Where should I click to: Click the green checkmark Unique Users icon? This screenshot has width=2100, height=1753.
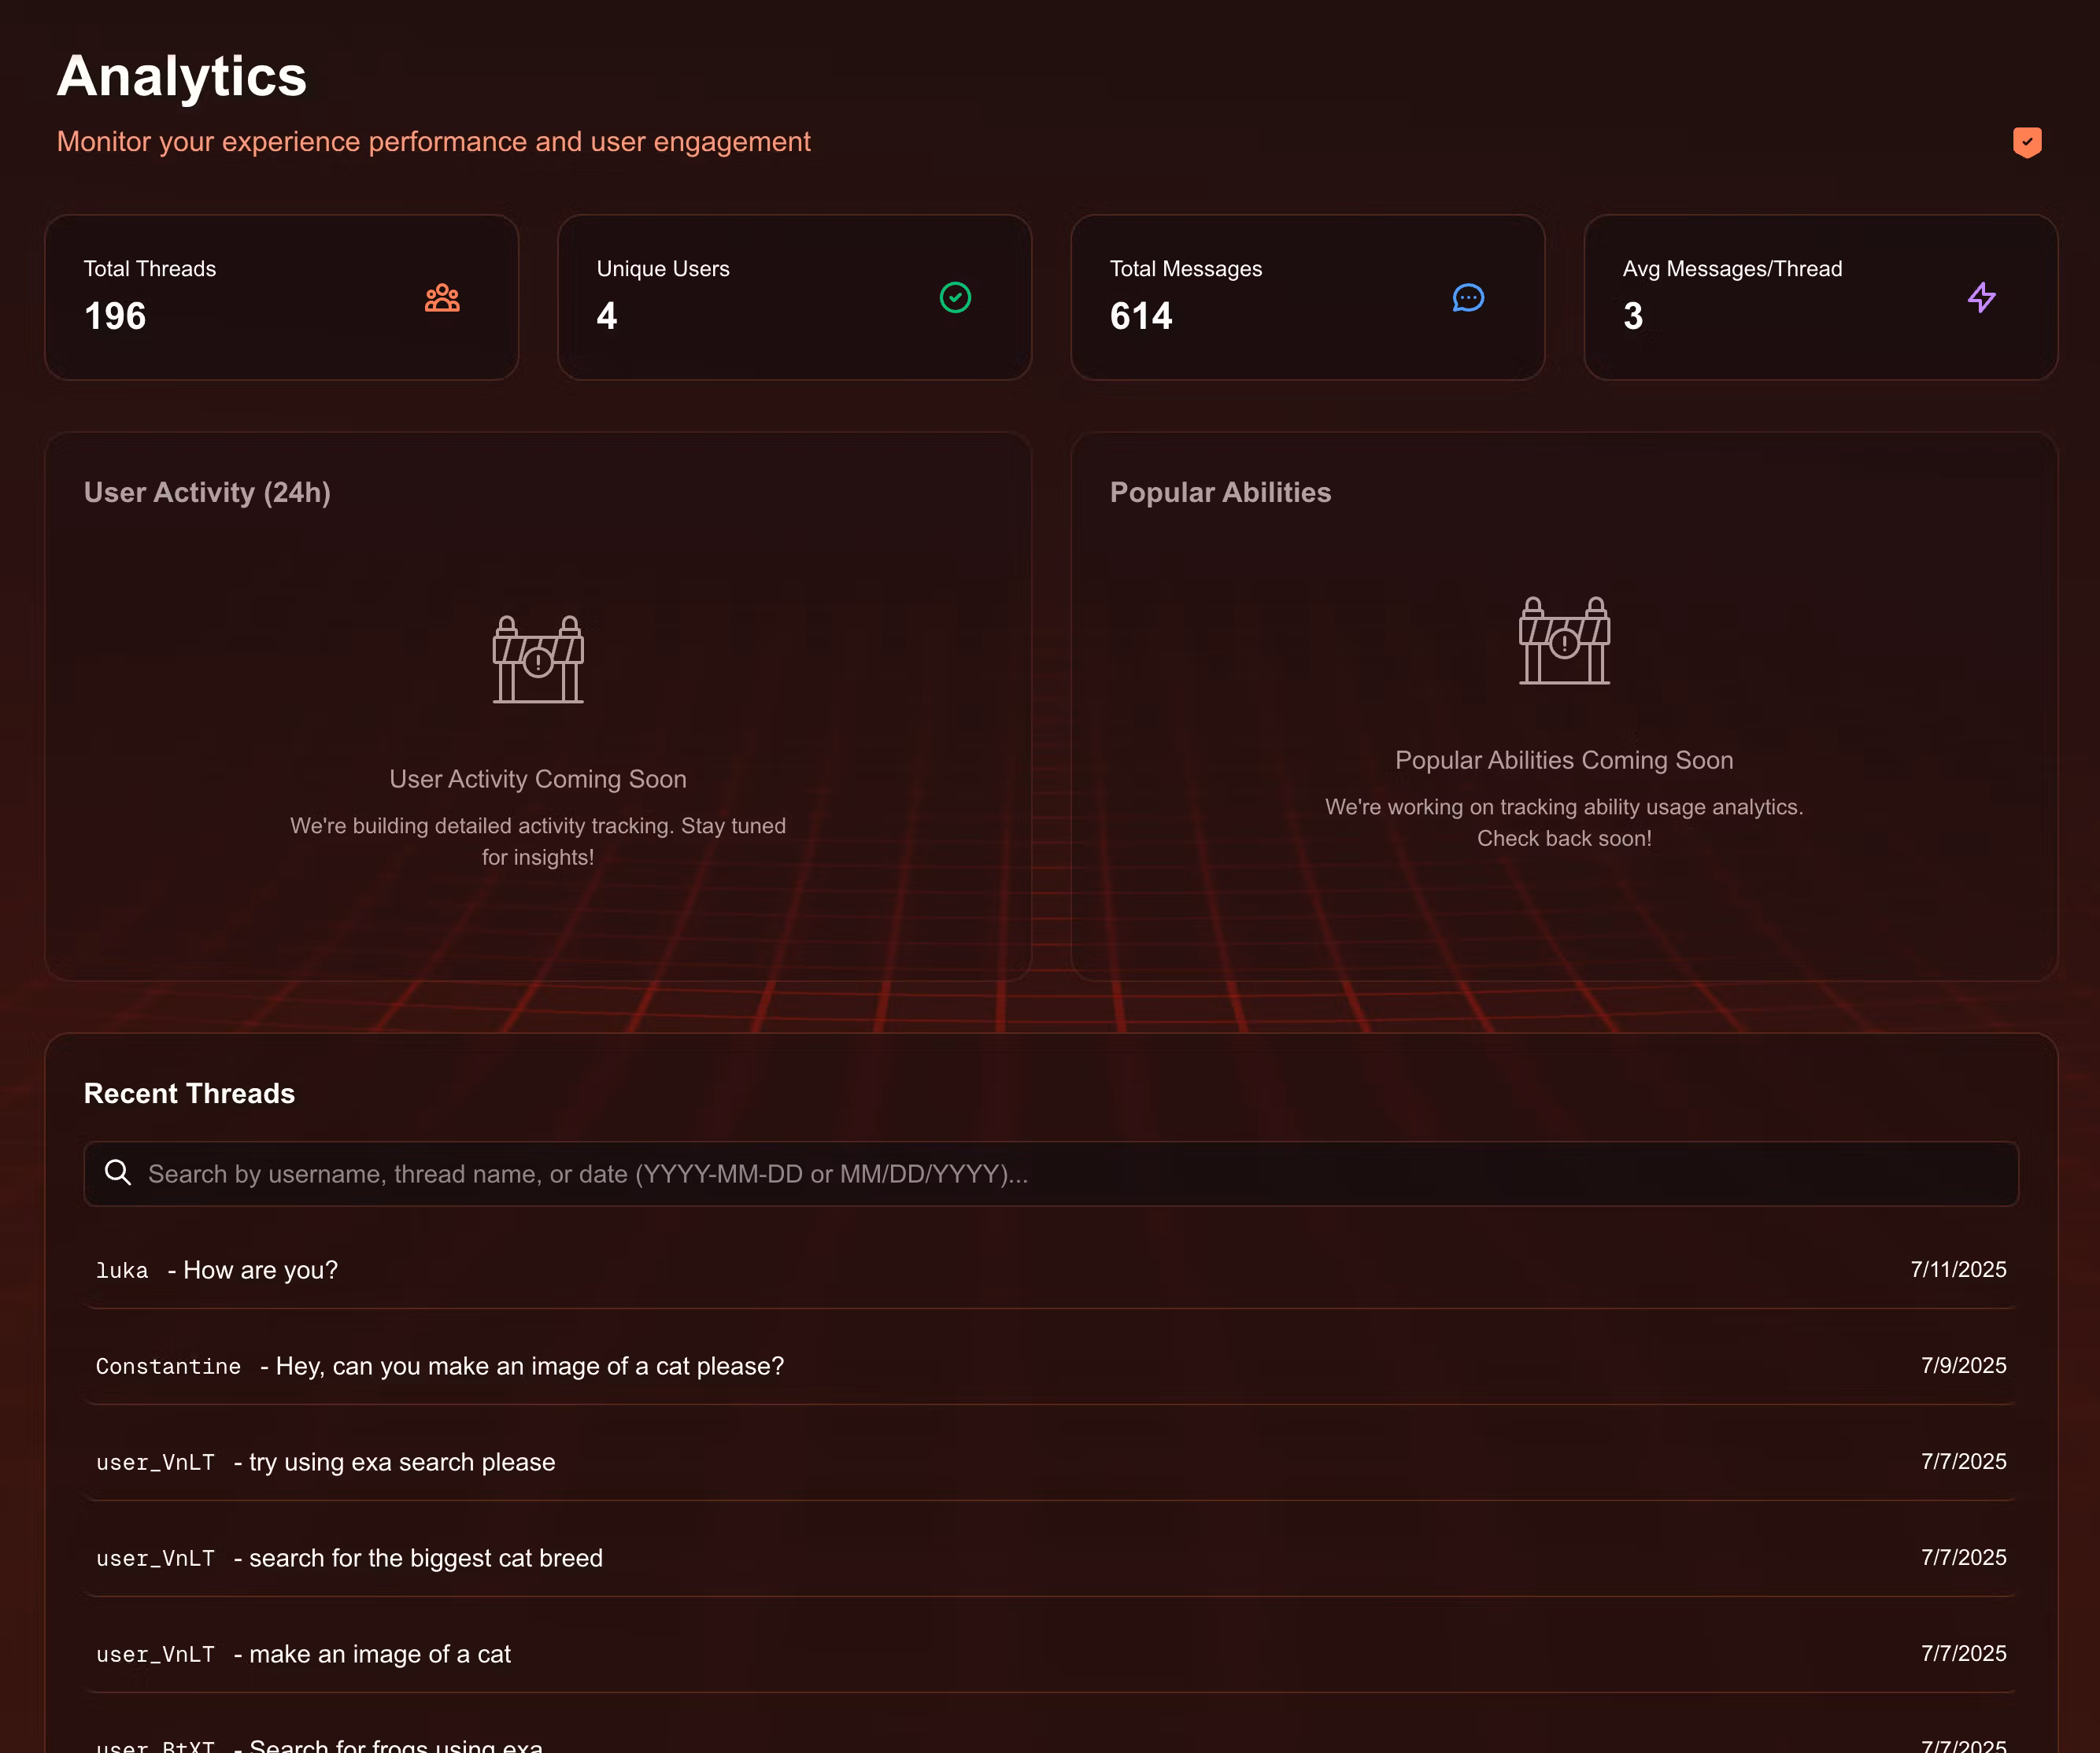[x=955, y=298]
